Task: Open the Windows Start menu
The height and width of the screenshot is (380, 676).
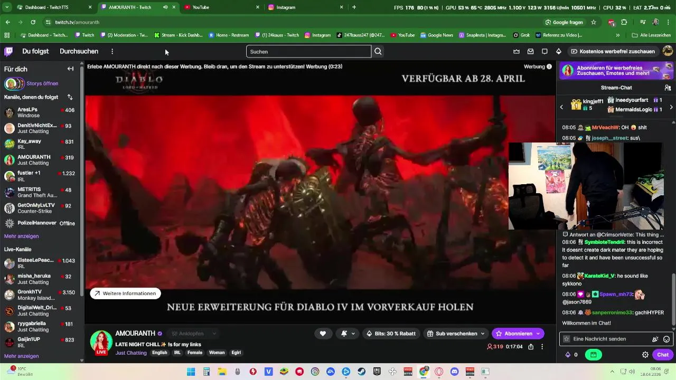Action: (x=191, y=372)
